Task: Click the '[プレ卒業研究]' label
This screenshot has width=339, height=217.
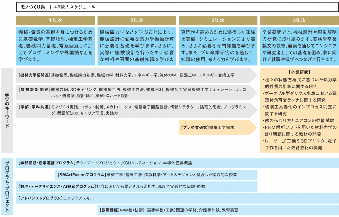Action: click(x=194, y=128)
